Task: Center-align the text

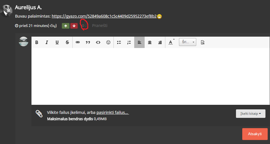Action: [150, 42]
